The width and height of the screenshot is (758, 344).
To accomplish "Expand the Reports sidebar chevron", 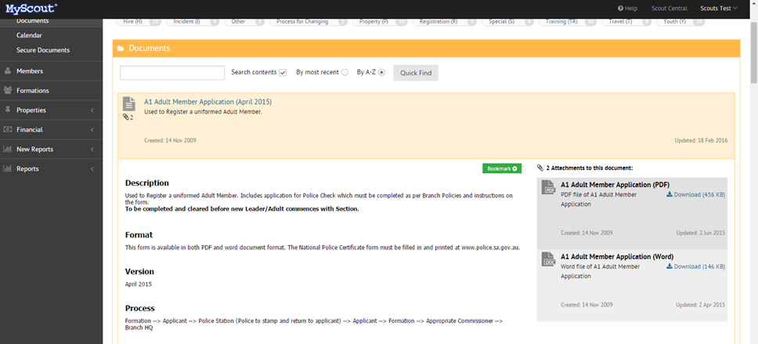I will [92, 168].
